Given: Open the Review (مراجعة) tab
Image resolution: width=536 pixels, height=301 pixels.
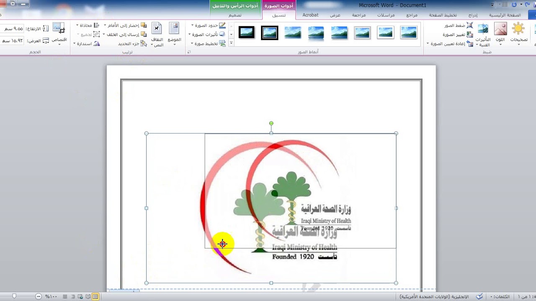Looking at the screenshot, I should coord(358,15).
